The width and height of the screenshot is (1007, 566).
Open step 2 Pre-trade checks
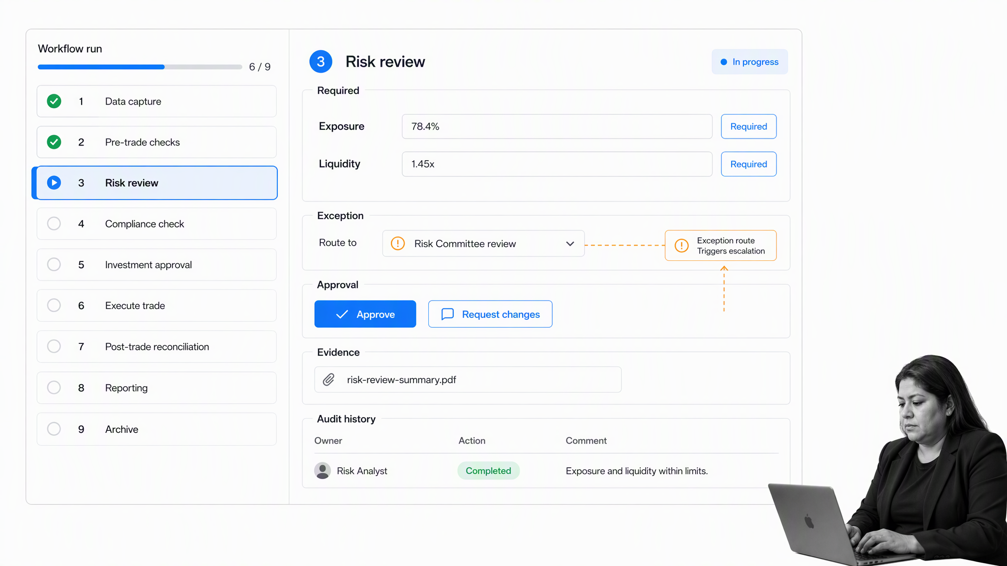tap(157, 142)
